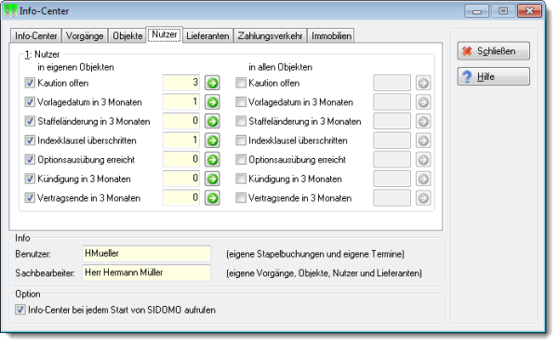Image resolution: width=558 pixels, height=345 pixels.
Task: Uncheck Kündigung in 3 Monaten in eigenen Objekten
Action: point(30,179)
